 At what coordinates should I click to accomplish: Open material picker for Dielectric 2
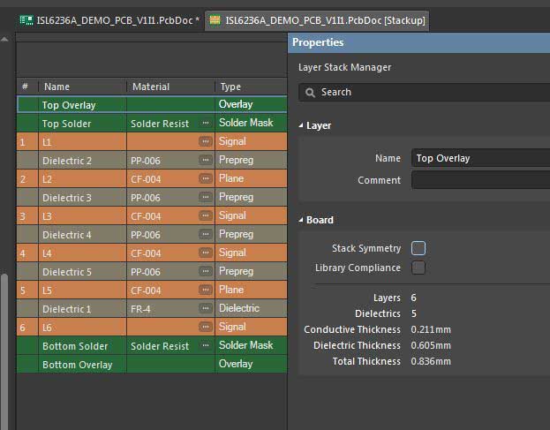coord(205,161)
